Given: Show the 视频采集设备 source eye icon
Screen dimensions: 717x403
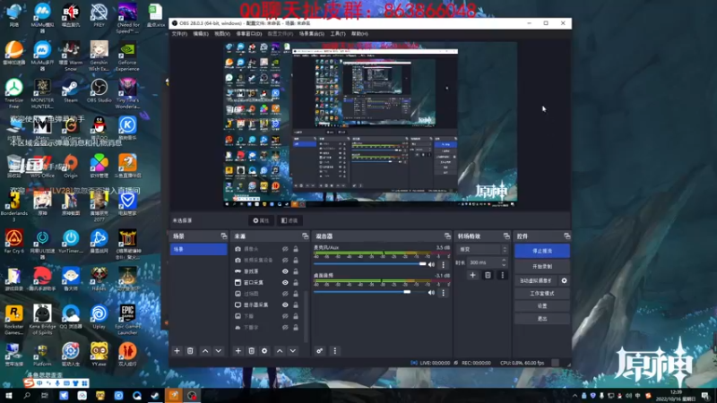Looking at the screenshot, I should (285, 260).
